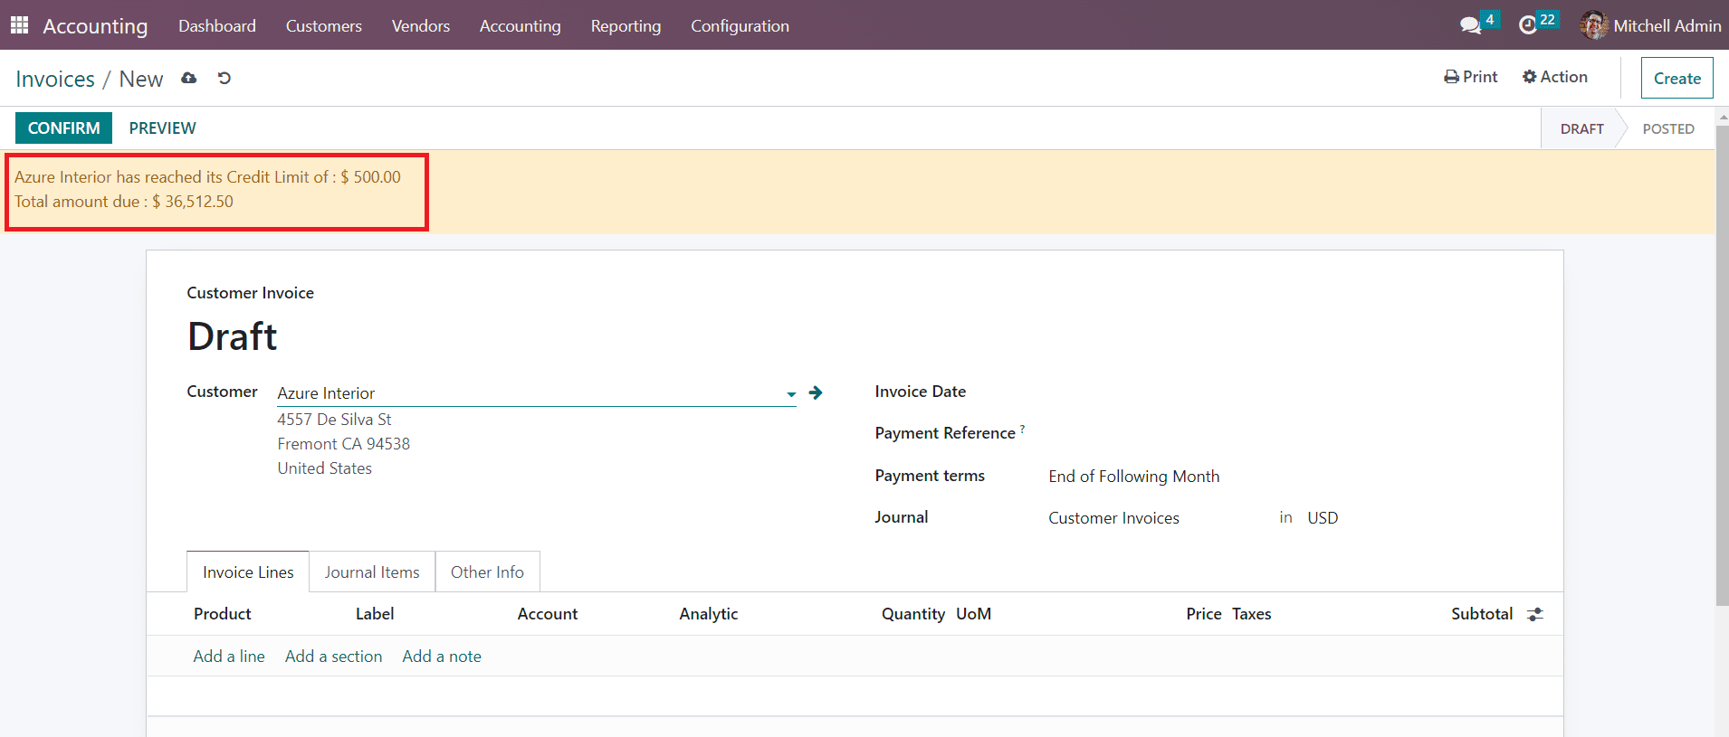Go back to Invoices breadcrumb
This screenshot has width=1729, height=737.
[x=55, y=80]
